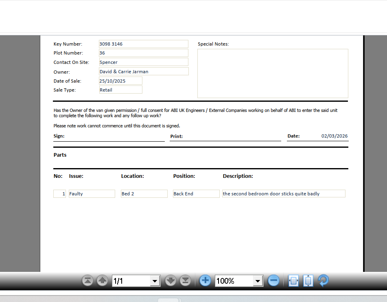The width and height of the screenshot is (387, 302).
Task: Click the Position cell Back End
Action: [x=196, y=194]
